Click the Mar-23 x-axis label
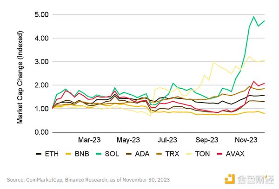The image size is (279, 189). [x=89, y=139]
